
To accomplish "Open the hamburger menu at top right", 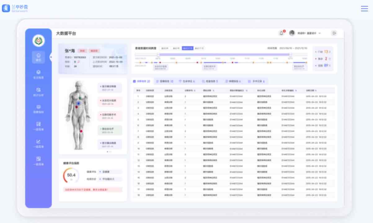I will [364, 9].
